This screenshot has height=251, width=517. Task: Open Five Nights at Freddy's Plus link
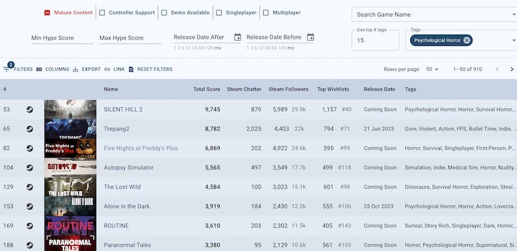141,148
